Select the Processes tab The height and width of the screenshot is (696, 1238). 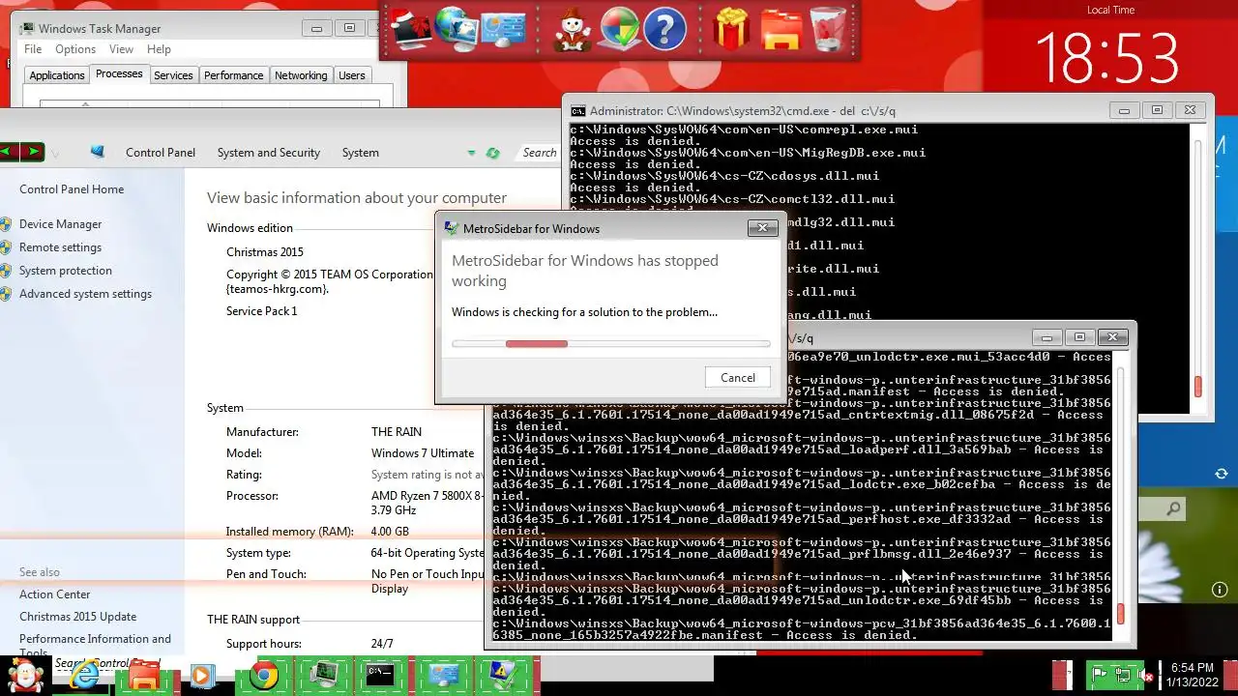[x=119, y=74]
